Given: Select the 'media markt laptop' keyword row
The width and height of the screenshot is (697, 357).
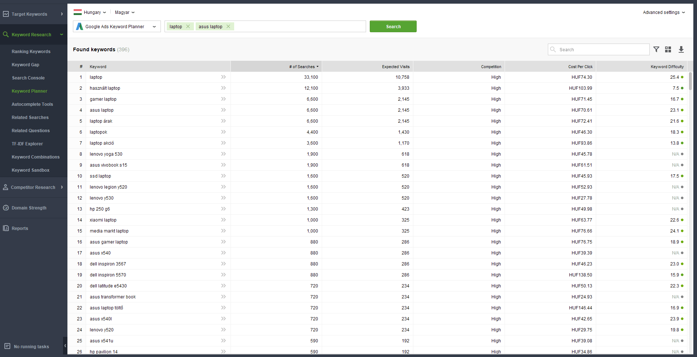Looking at the screenshot, I should click(377, 231).
